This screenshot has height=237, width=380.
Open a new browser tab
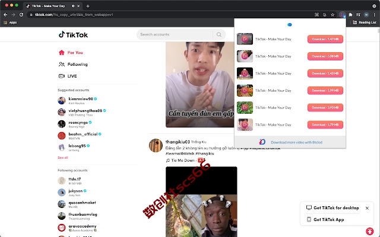(88, 6)
